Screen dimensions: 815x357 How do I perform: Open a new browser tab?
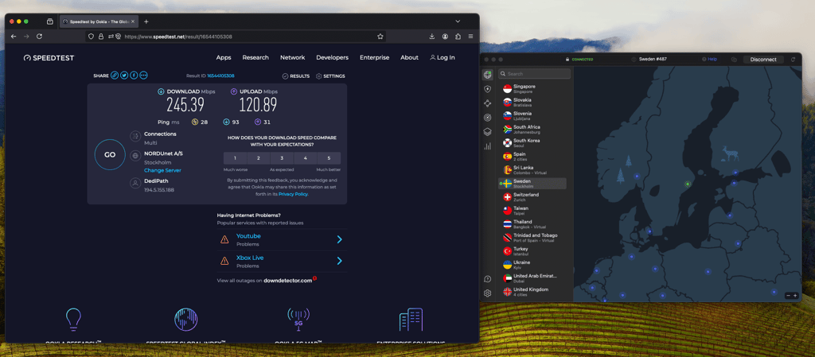coord(146,21)
